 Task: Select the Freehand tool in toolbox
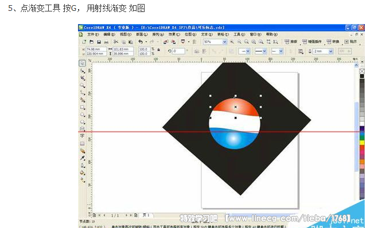click(82, 93)
